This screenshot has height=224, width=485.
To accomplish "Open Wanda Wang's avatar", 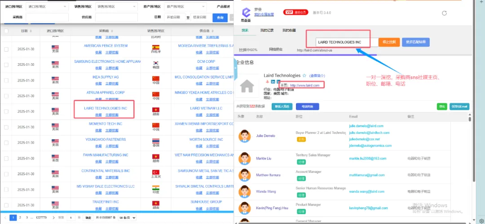I will pyautogui.click(x=244, y=191).
